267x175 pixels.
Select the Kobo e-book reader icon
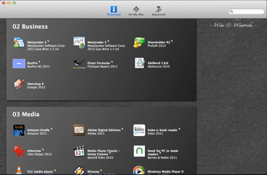(x=139, y=130)
